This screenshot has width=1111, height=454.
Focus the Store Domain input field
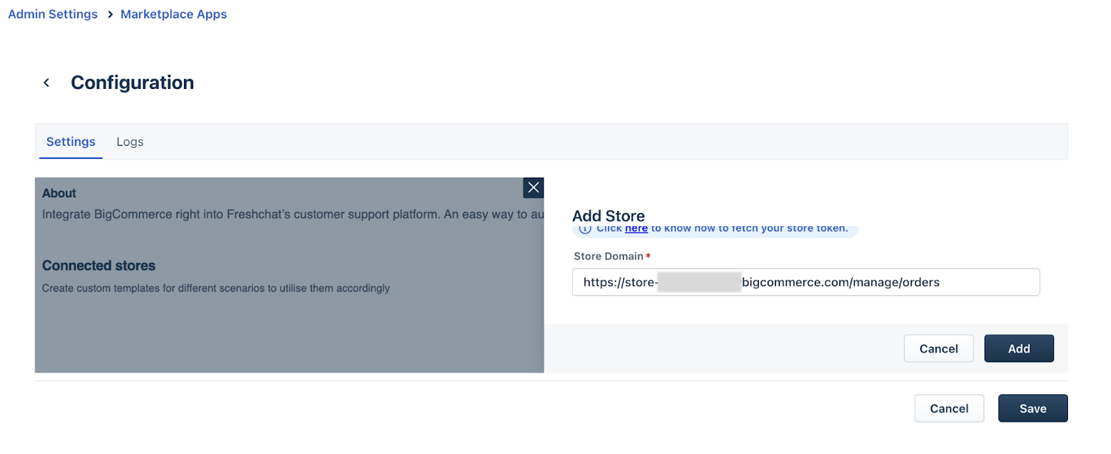[x=805, y=282]
